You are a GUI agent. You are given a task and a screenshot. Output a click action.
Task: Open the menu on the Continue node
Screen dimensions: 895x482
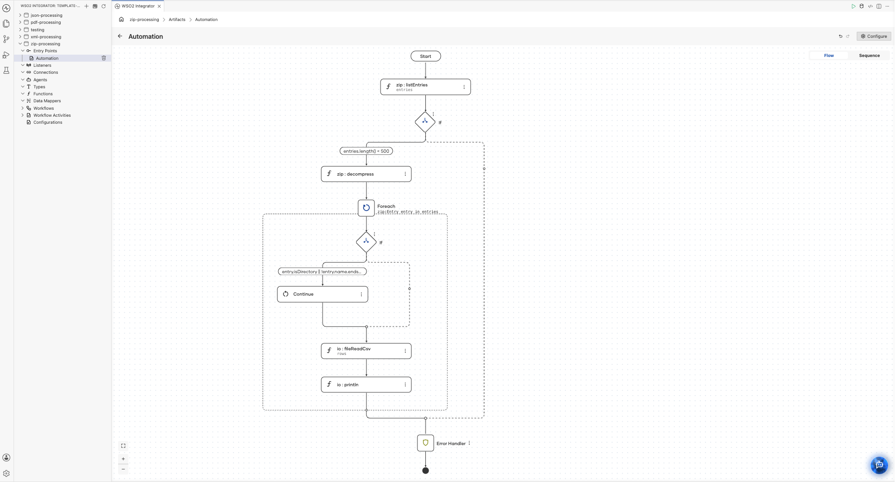pos(361,294)
